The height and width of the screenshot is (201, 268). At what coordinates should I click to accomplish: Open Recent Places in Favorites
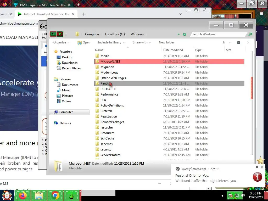(71, 68)
